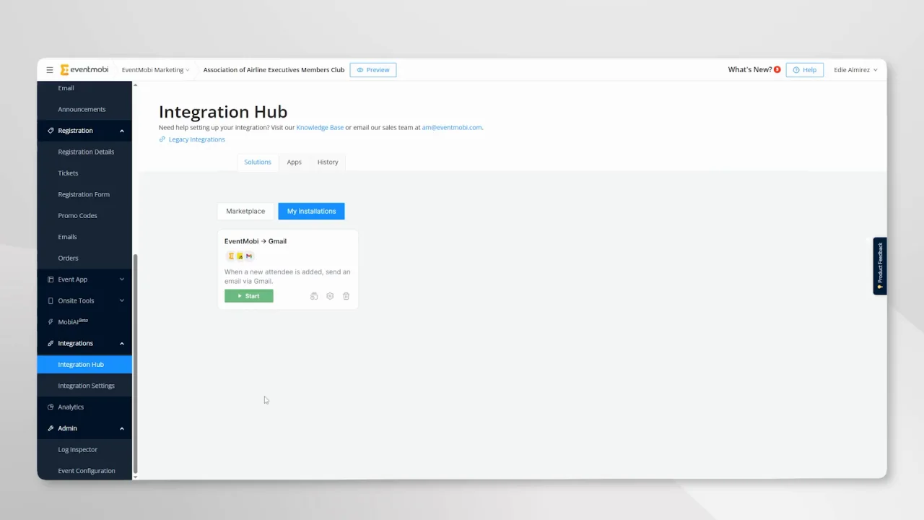This screenshot has height=520, width=924.
Task: Expand the Event App section chevron
Action: point(121,279)
